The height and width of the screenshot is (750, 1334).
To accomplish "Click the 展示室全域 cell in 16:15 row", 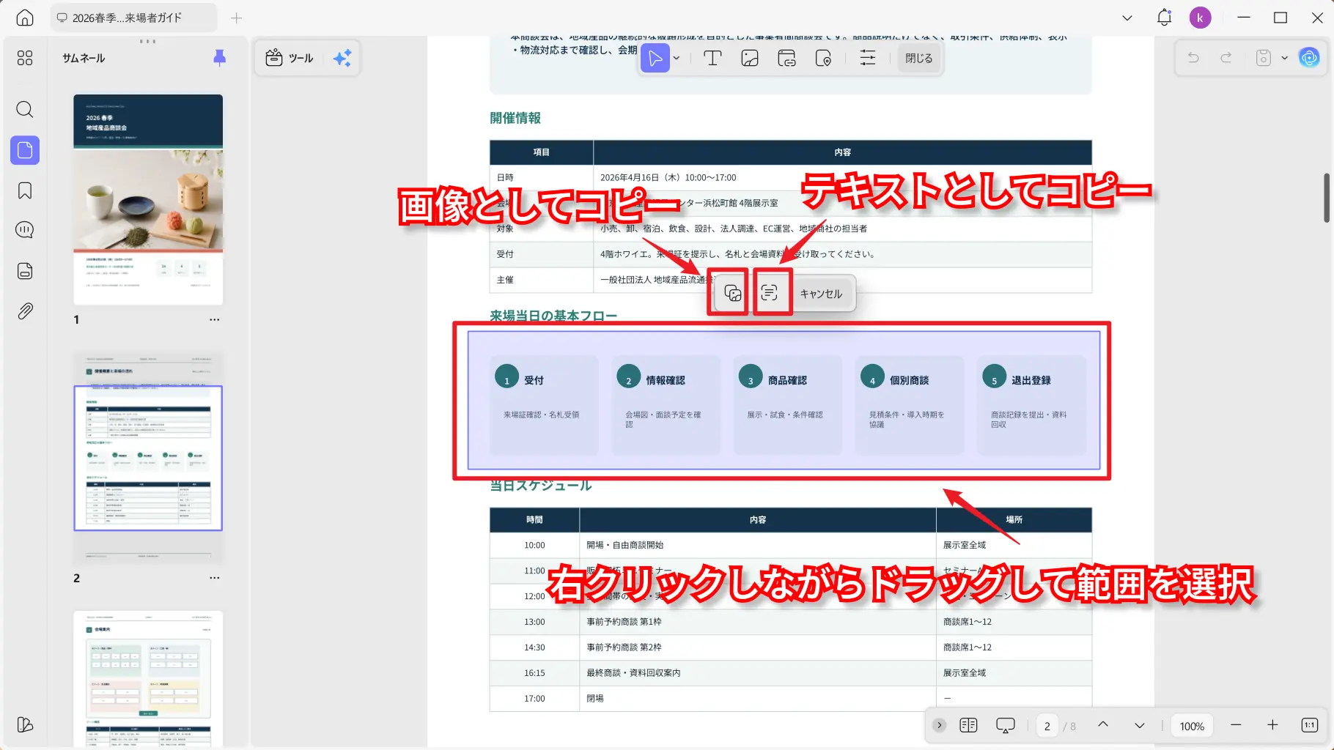I will coord(1014,673).
